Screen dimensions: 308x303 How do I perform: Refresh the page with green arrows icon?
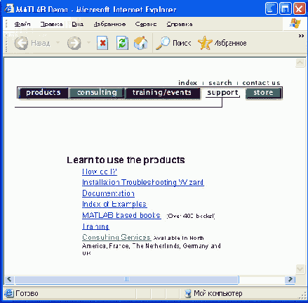point(122,43)
